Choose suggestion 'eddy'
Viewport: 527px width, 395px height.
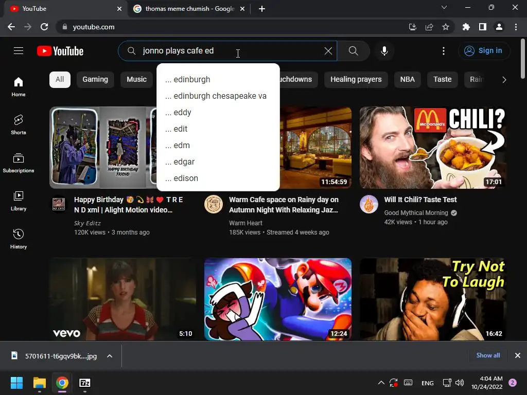point(218,113)
